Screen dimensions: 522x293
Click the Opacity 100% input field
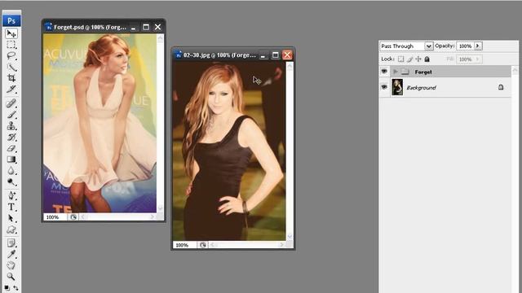tap(465, 46)
